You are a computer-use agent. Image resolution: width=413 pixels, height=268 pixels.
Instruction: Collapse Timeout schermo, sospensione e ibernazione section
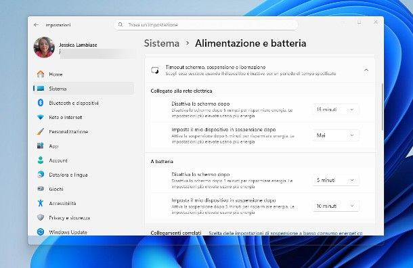[x=366, y=70]
